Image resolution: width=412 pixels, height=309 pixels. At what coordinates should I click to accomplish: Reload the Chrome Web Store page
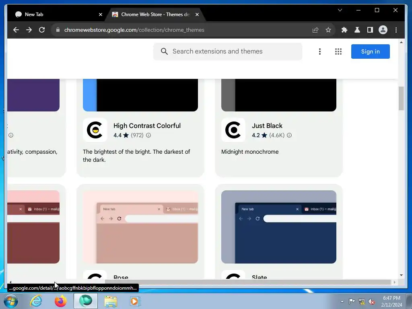click(42, 30)
